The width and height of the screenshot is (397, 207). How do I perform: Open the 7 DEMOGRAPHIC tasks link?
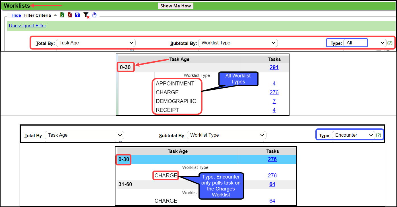[274, 101]
